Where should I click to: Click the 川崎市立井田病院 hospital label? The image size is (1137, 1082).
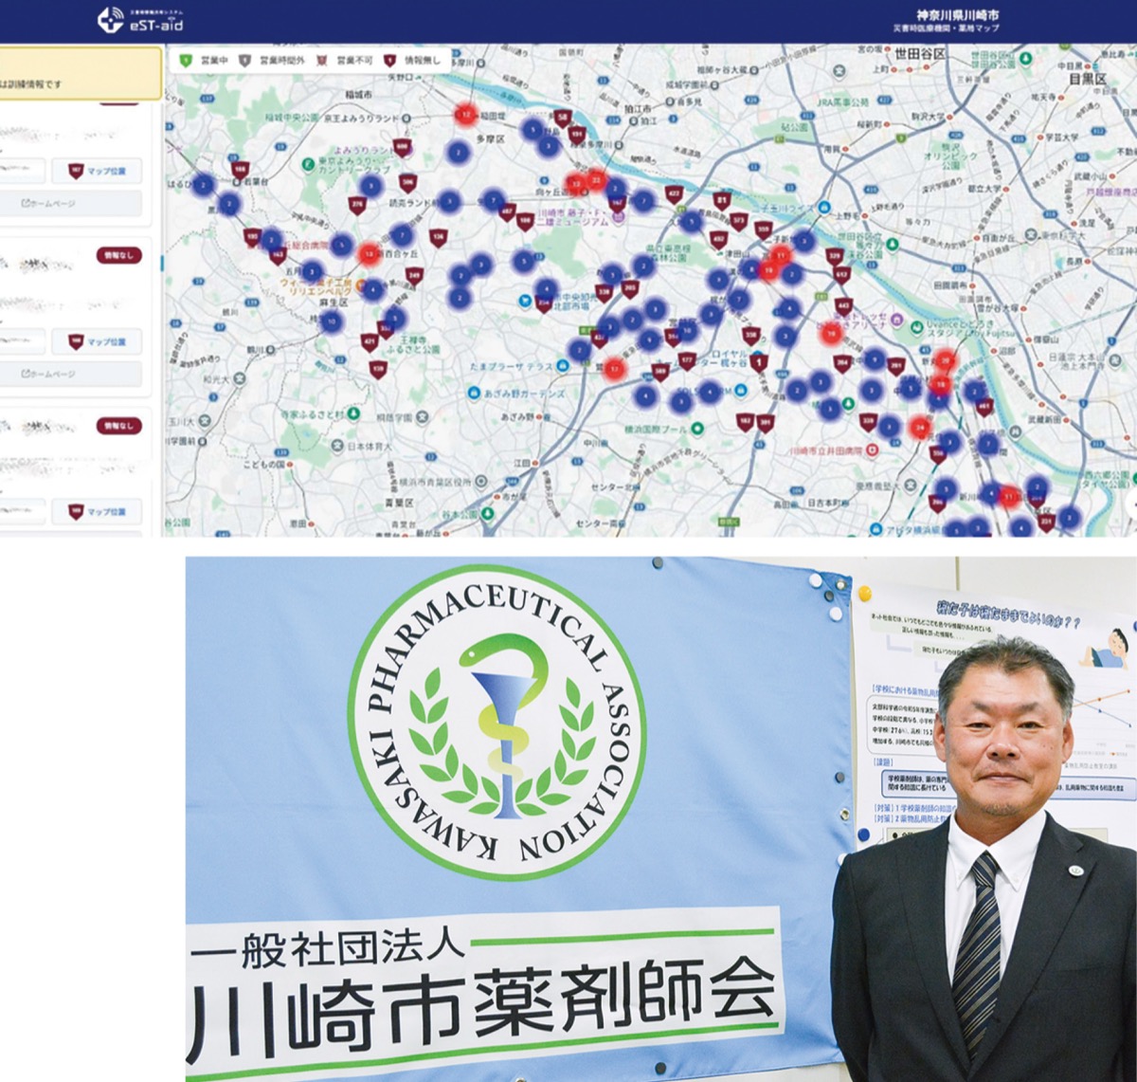click(x=824, y=452)
